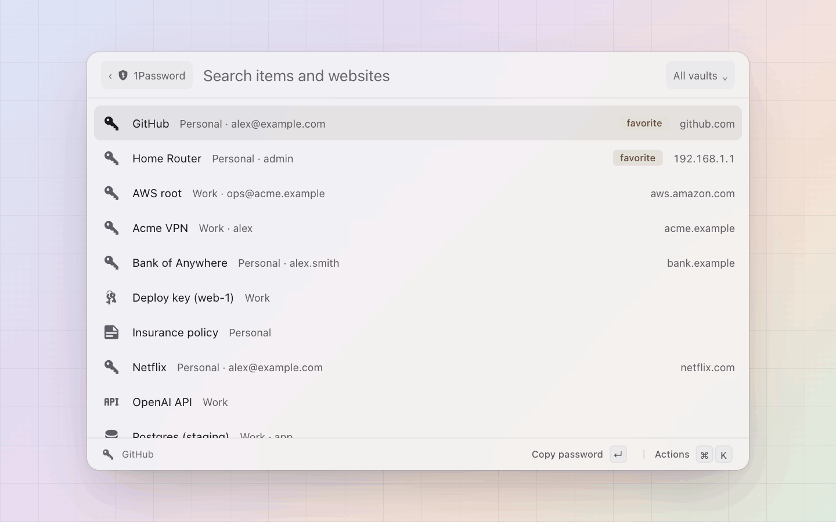
Task: Select the OpenAI API item title
Action: [x=162, y=402]
